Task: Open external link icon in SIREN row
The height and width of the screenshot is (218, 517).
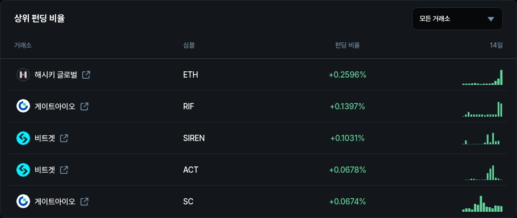Action: [64, 138]
